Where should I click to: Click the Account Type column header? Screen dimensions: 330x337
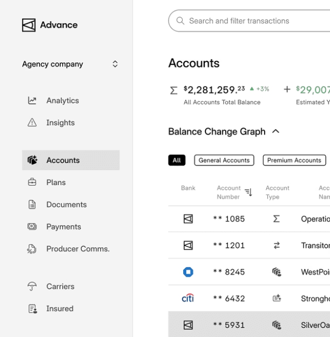(x=277, y=192)
